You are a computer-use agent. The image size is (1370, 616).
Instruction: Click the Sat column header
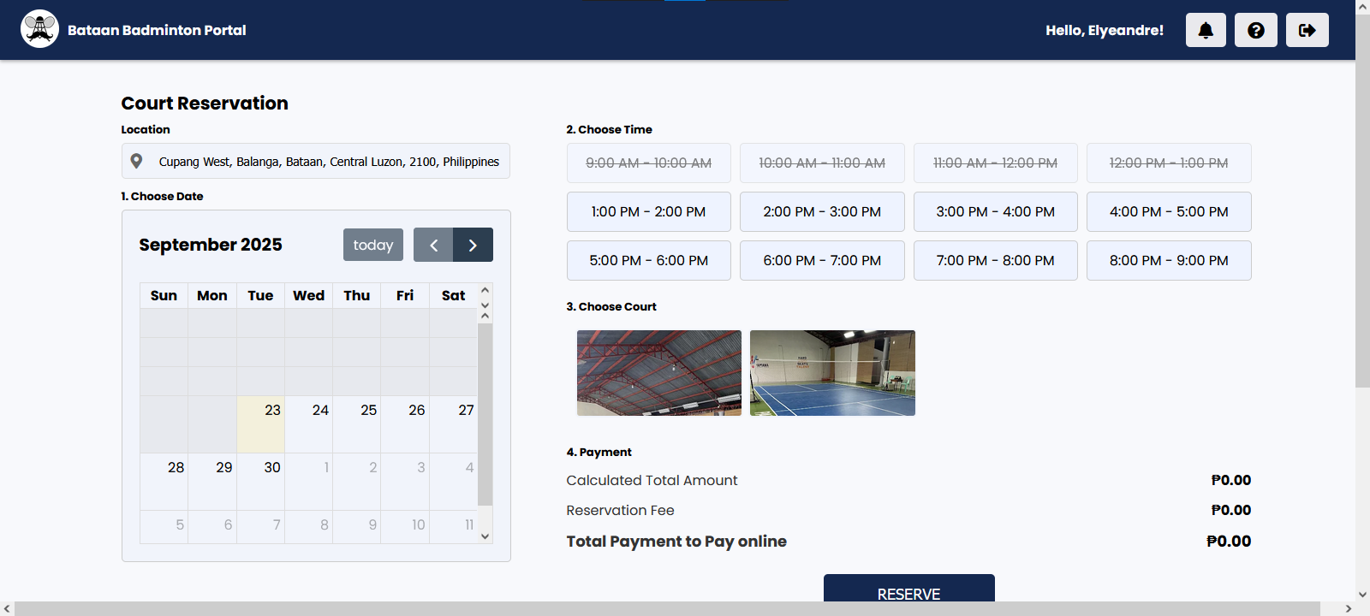[x=453, y=295]
